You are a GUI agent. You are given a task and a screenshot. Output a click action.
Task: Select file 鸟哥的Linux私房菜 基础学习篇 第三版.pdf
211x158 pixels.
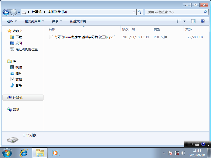[84, 37]
